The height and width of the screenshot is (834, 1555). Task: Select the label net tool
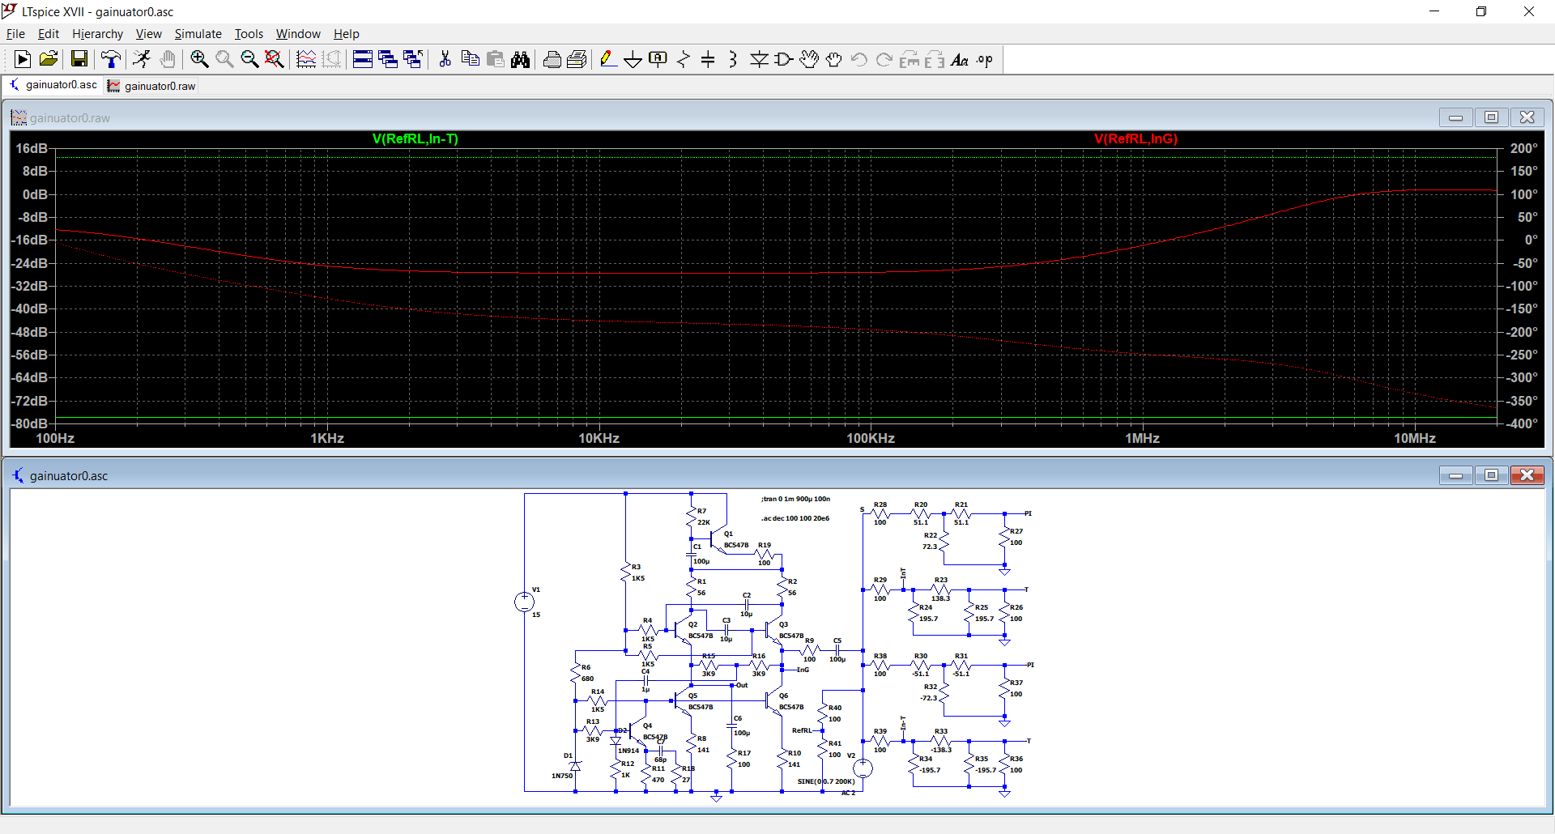click(658, 59)
